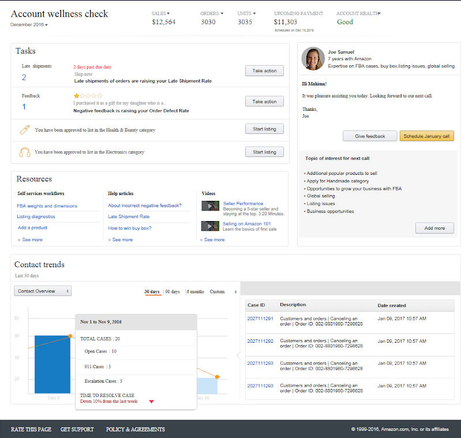Click Start listing for Electronics category
Image resolution: width=461 pixels, height=438 pixels.
pyautogui.click(x=264, y=152)
